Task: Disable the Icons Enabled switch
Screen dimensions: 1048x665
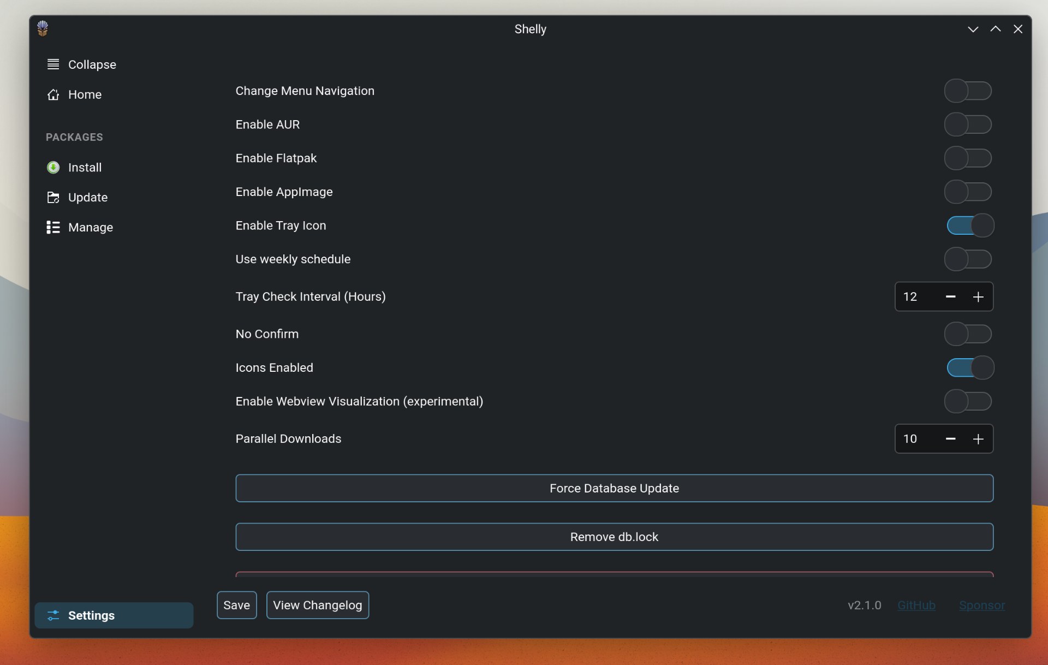Action: (970, 367)
